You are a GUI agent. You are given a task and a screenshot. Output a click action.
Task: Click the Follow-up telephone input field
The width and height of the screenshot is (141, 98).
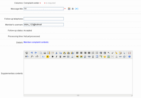coord(44,19)
